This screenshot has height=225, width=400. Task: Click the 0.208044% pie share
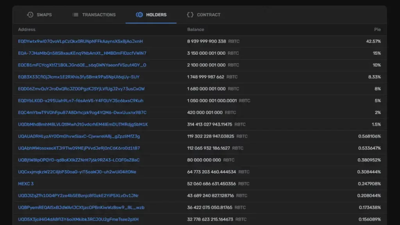[369, 195]
